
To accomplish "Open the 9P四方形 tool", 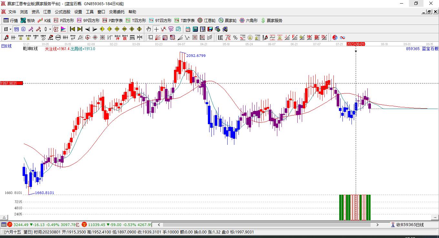I will [x=88, y=20].
